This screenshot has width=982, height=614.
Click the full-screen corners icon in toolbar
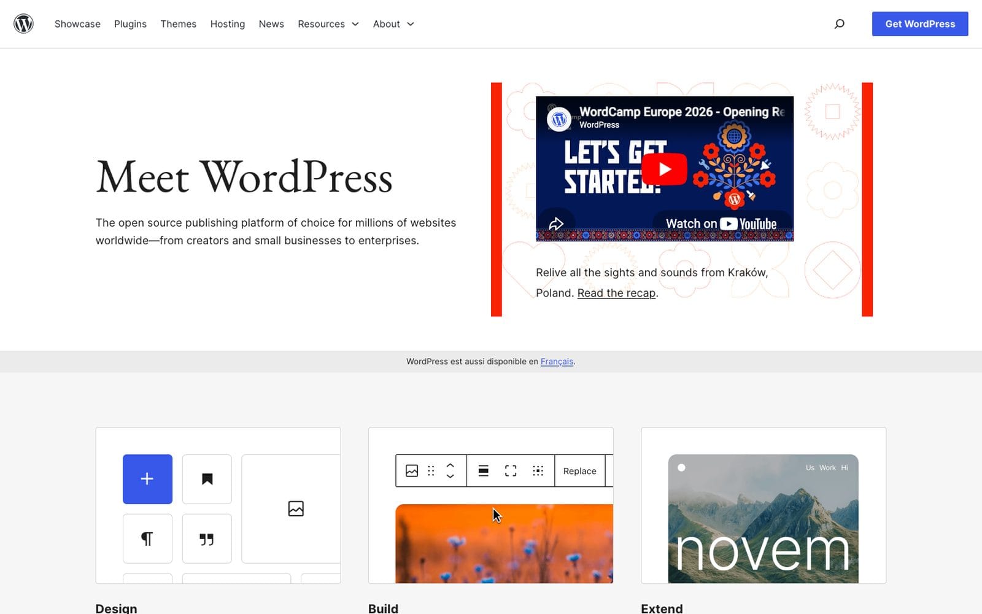(511, 471)
